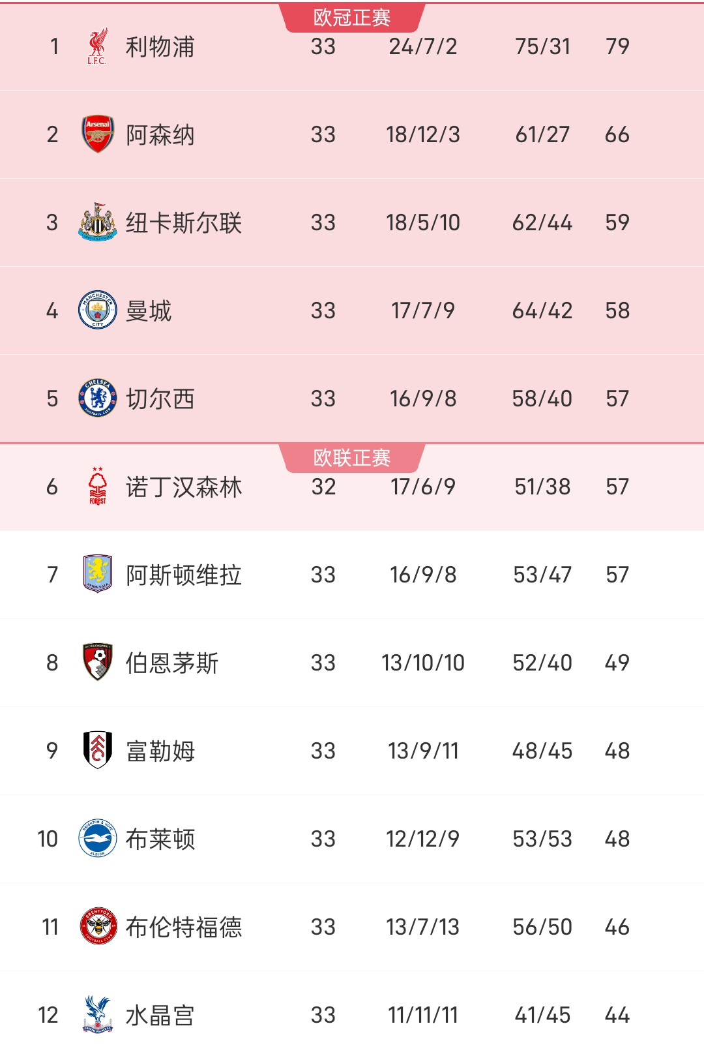Click the 欧冠正赛 zone label
This screenshot has width=704, height=1056.
click(x=352, y=18)
